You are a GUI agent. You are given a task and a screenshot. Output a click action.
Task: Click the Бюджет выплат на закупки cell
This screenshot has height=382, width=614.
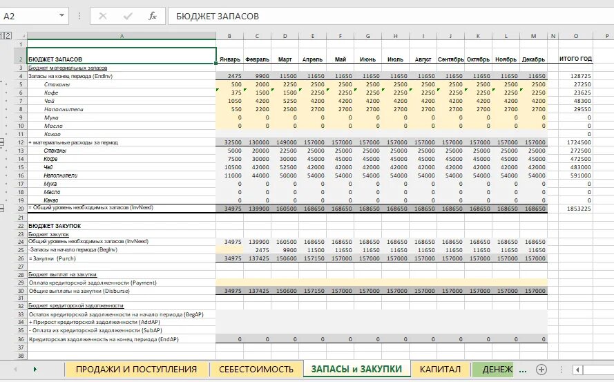122,274
